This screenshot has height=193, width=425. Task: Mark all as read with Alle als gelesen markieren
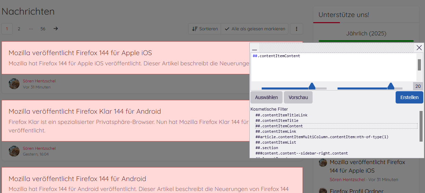point(255,29)
